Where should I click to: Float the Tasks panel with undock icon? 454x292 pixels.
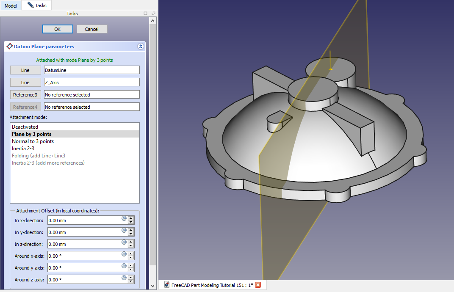point(153,14)
